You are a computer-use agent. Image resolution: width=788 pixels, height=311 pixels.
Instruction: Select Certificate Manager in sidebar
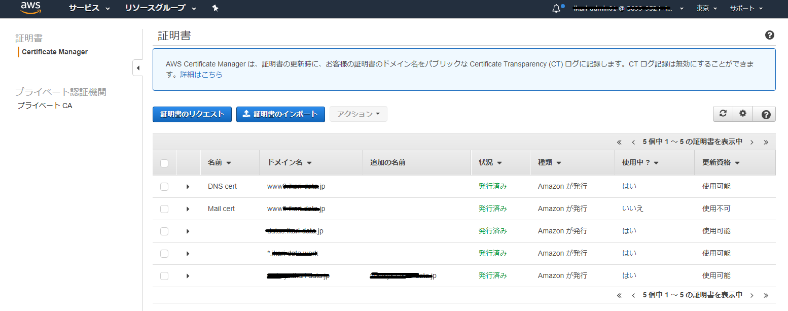tap(55, 52)
